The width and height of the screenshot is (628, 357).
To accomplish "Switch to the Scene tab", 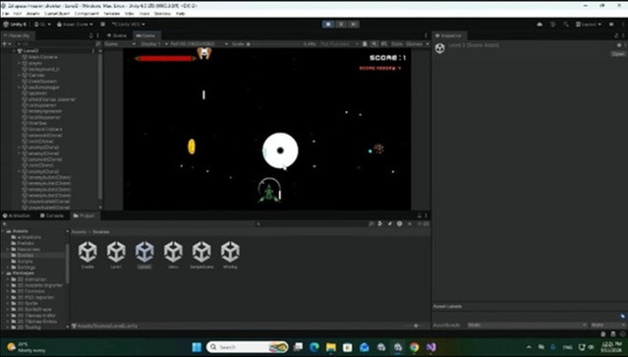I will 117,35.
